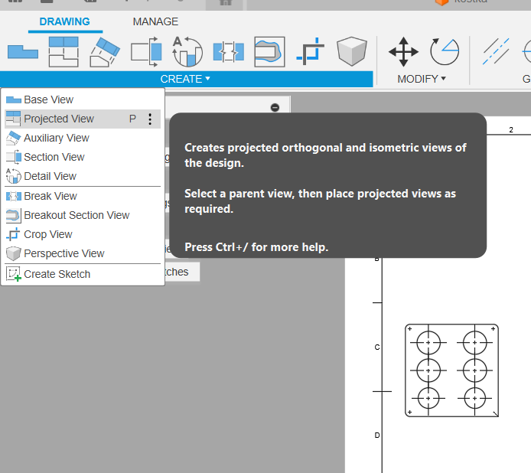
Task: Switch to the MANAGE tab
Action: tap(155, 21)
